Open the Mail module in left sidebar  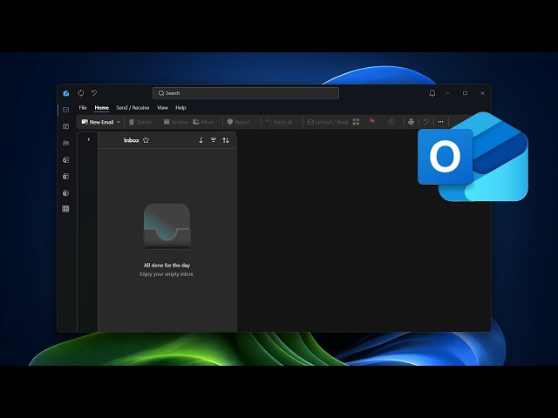[66, 110]
